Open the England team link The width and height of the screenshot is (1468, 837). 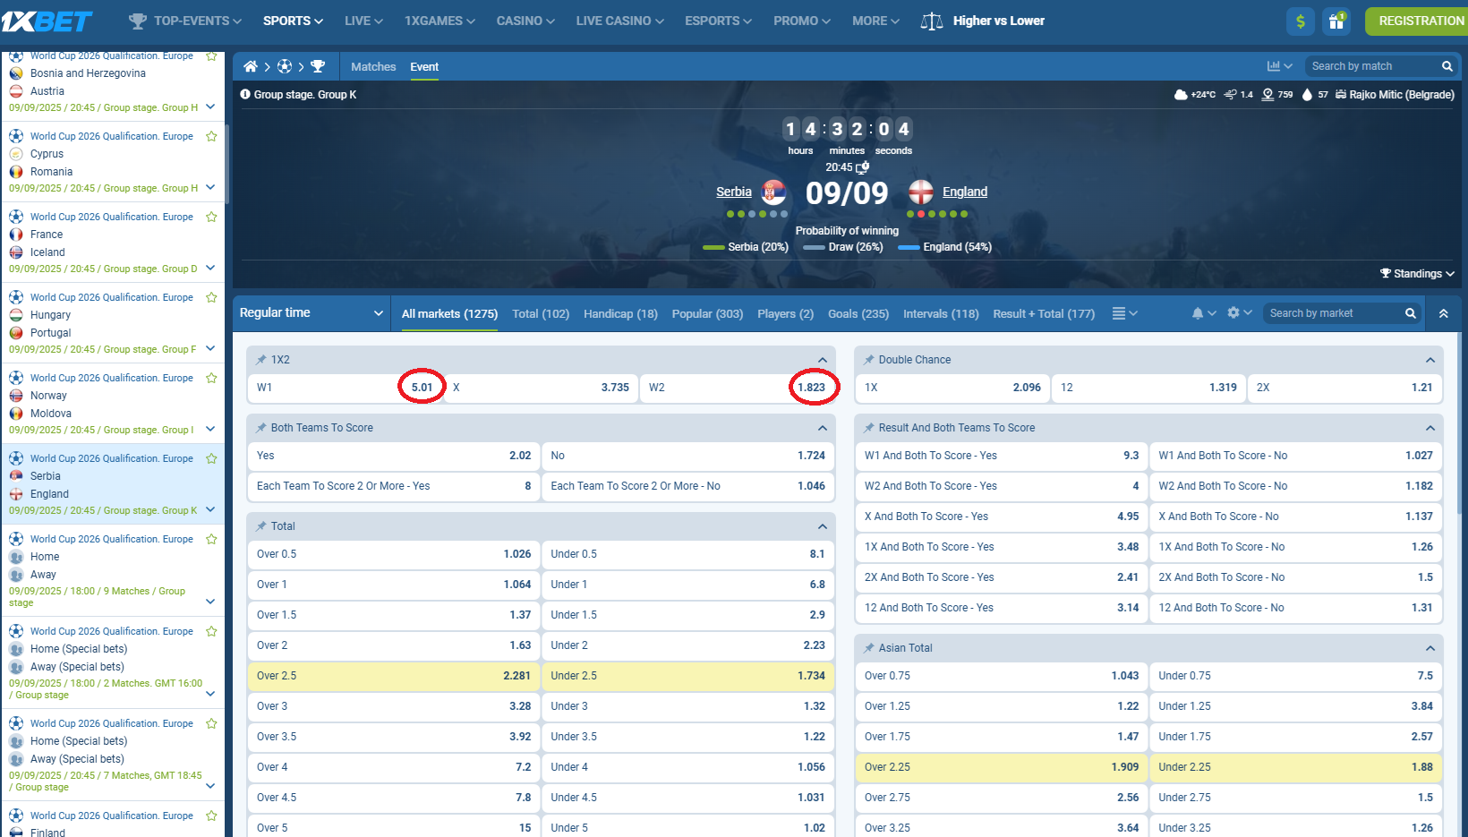965,192
